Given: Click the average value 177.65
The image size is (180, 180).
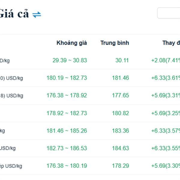Looking at the screenshot, I should [x=120, y=95].
